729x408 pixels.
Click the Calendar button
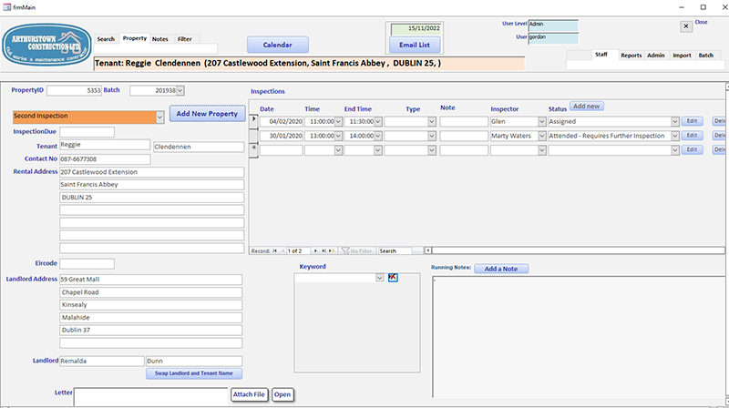pos(278,45)
